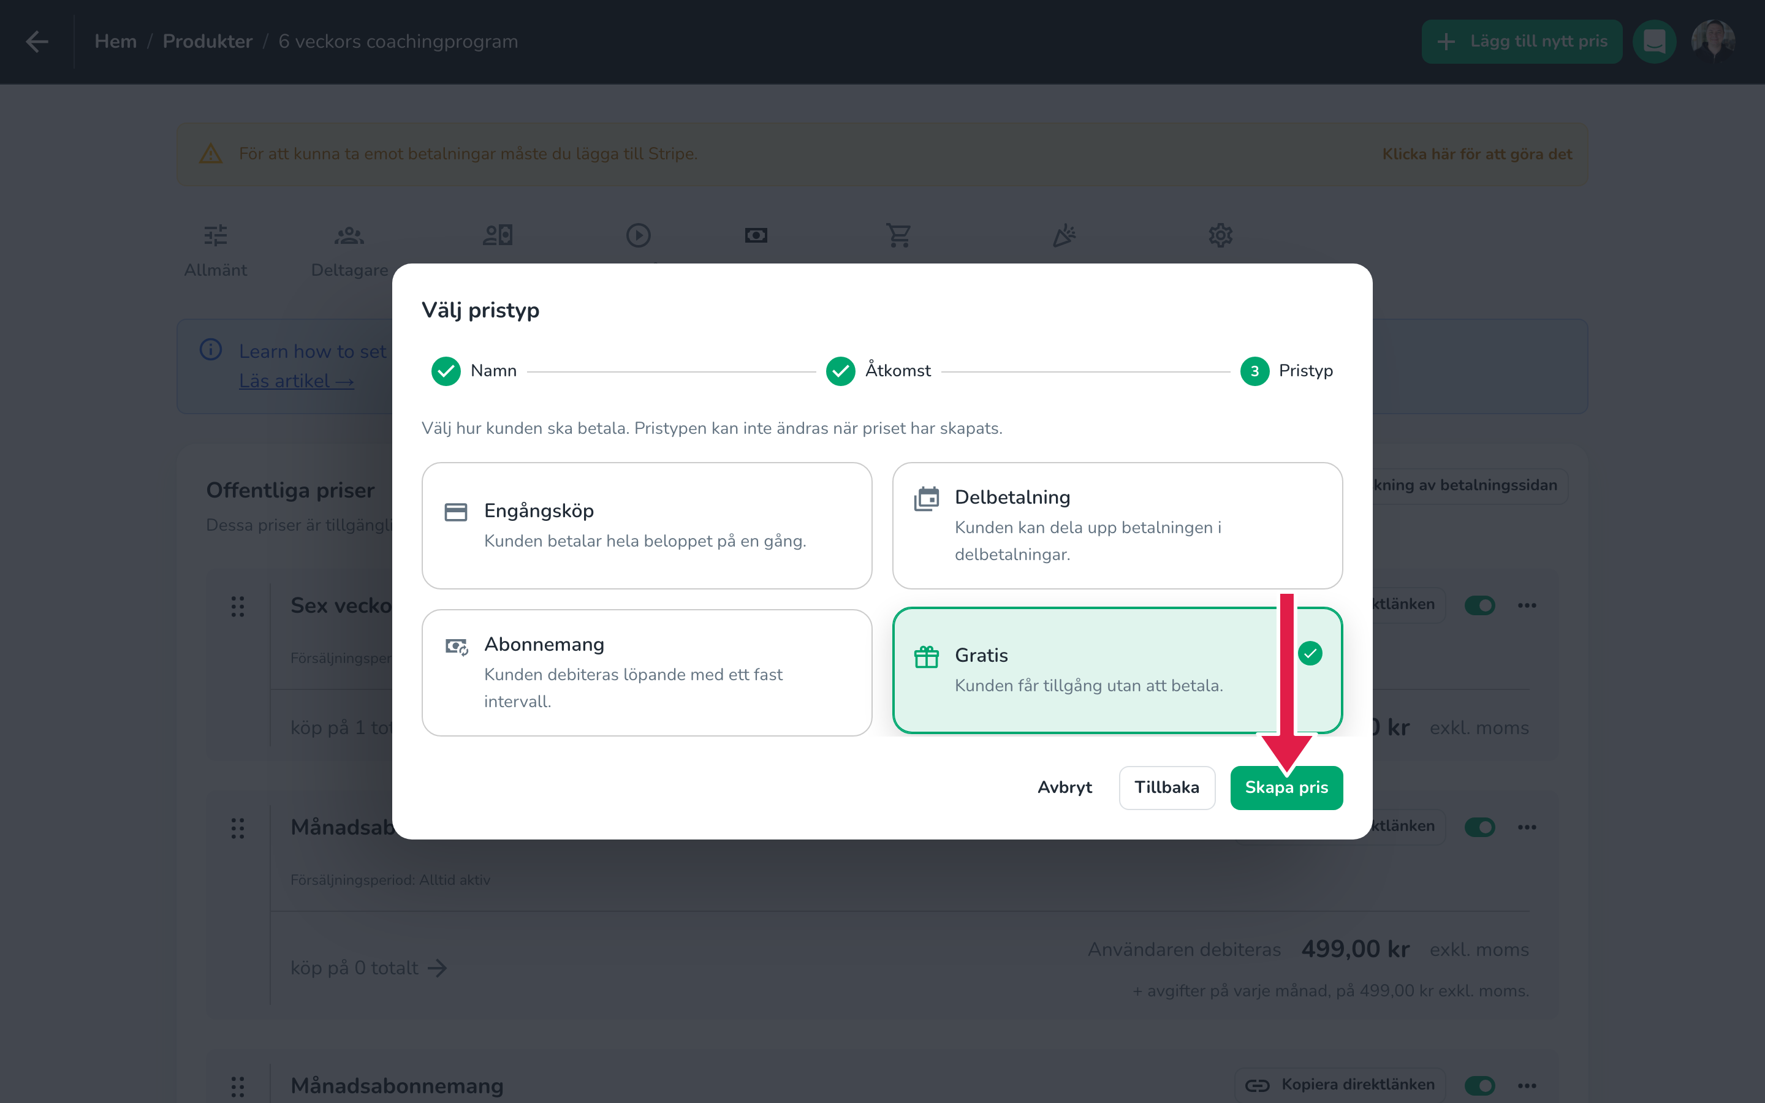Choose the Delbetalning price type
This screenshot has height=1103, width=1765.
pos(1117,525)
